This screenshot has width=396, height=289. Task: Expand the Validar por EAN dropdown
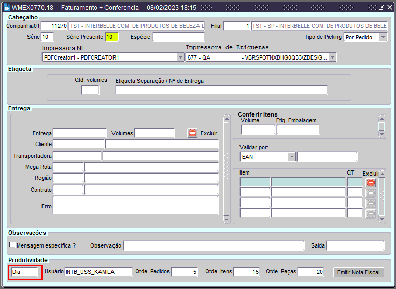pos(291,156)
